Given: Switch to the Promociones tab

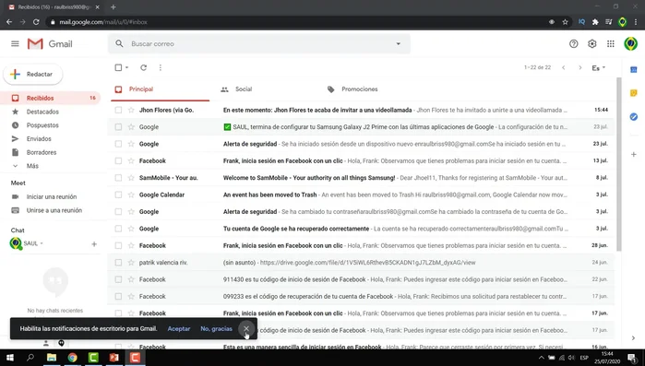Looking at the screenshot, I should point(360,89).
